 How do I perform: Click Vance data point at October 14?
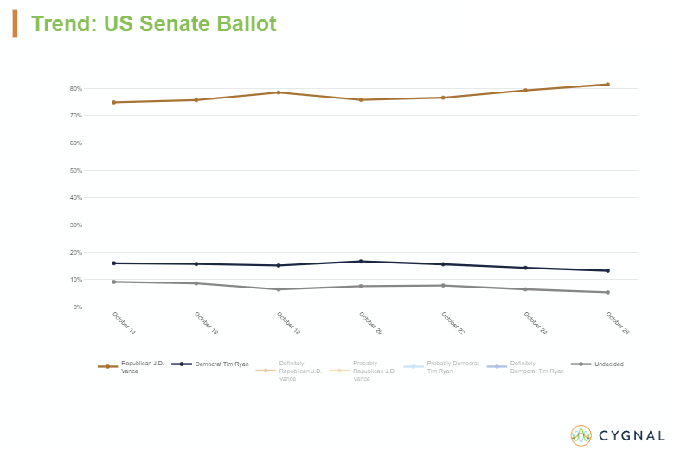click(x=113, y=102)
